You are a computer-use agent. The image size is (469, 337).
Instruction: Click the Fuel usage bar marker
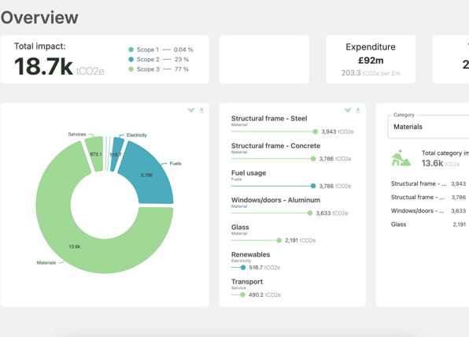pyautogui.click(x=313, y=186)
